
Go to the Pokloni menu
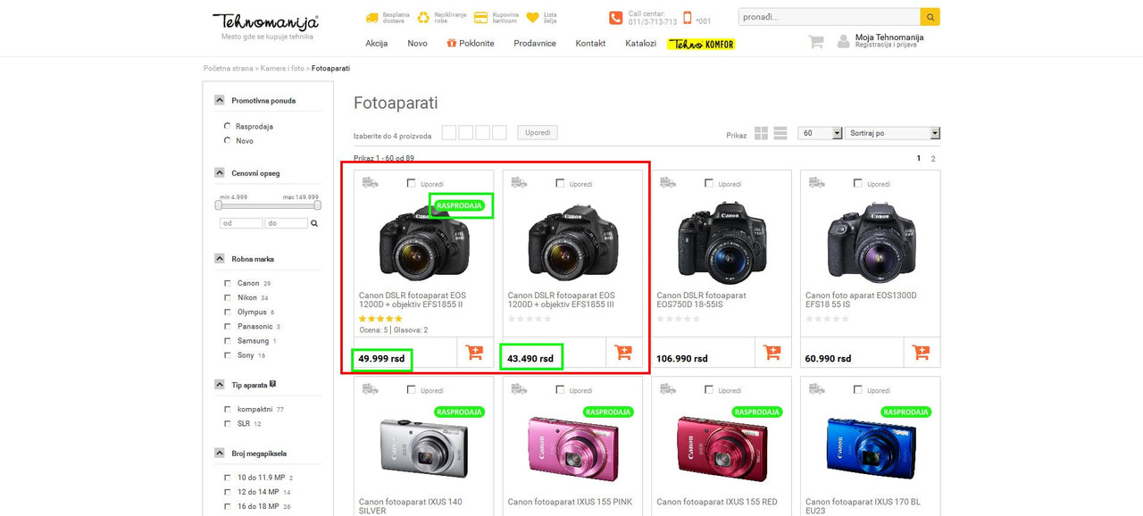[x=471, y=43]
